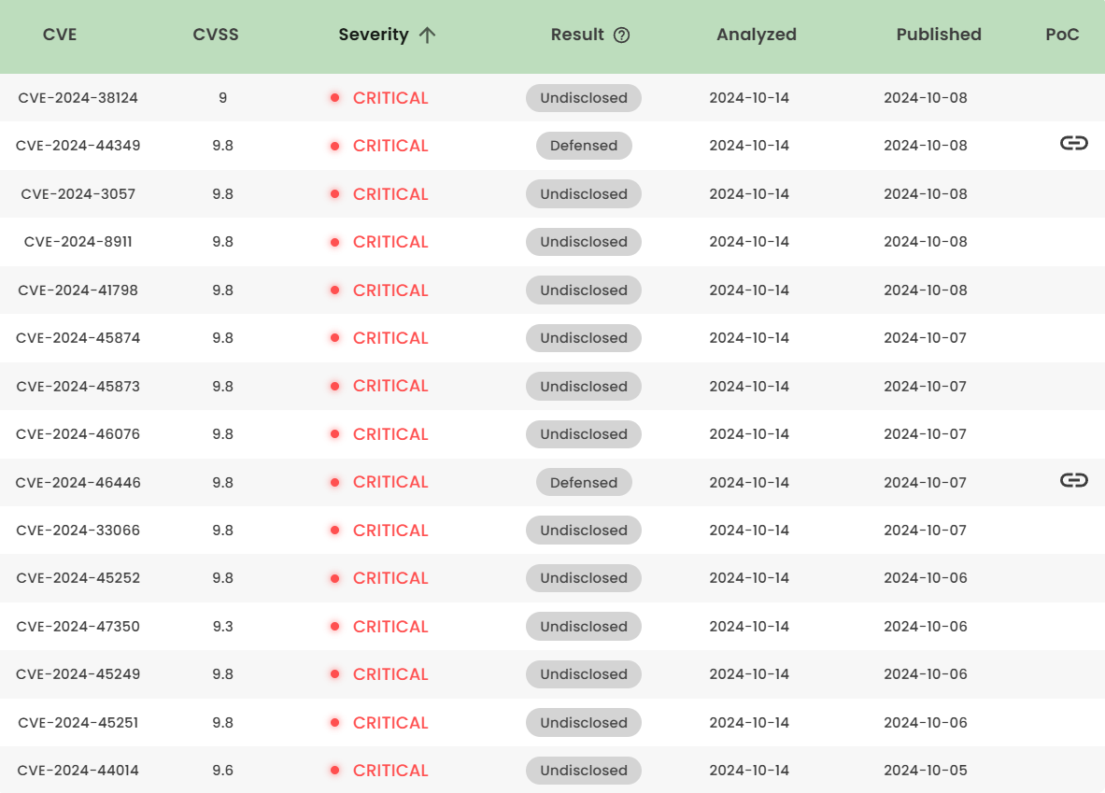Click Undisclosed badge for CVE-2024-45251
Viewport: 1105px width, 793px height.
(x=584, y=723)
